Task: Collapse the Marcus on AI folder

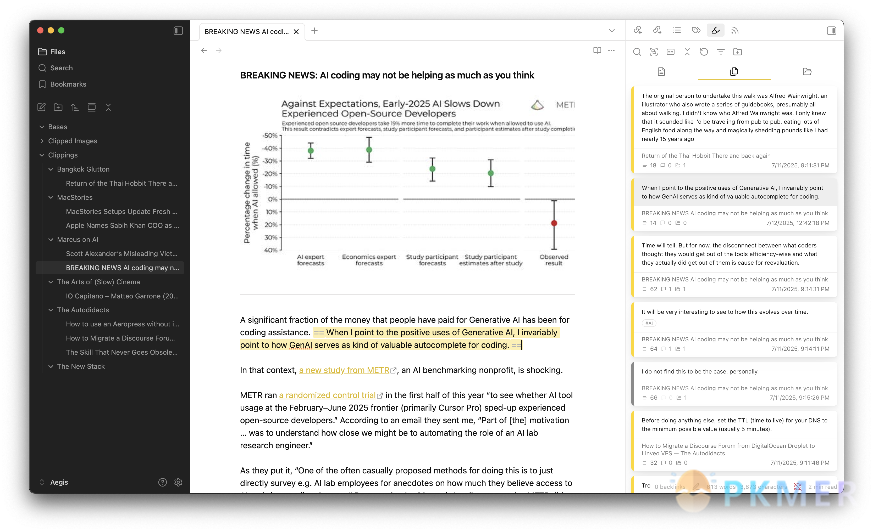Action: coord(51,240)
